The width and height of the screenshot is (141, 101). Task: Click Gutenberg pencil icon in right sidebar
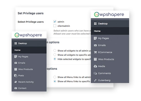tap(95, 80)
